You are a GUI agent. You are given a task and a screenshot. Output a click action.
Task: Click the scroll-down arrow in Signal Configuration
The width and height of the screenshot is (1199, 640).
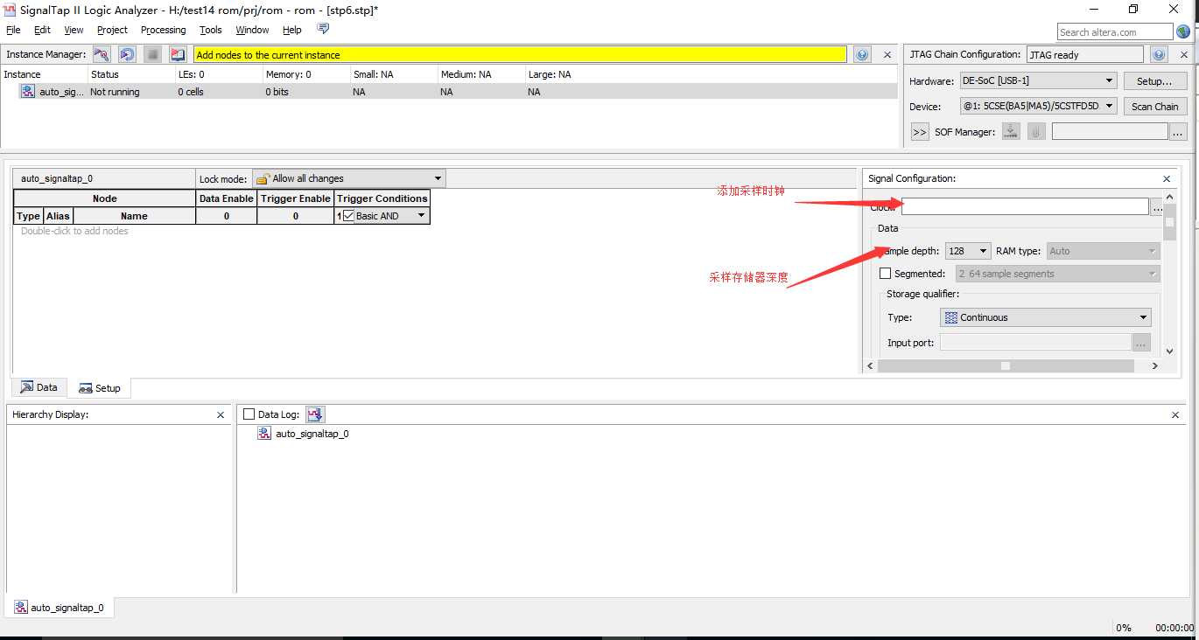1170,351
